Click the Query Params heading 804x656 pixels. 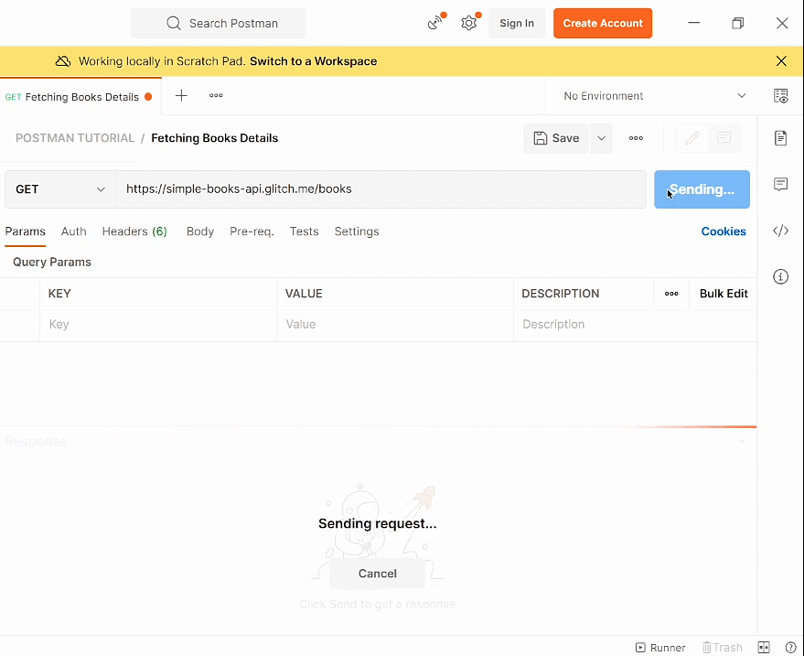(x=52, y=262)
